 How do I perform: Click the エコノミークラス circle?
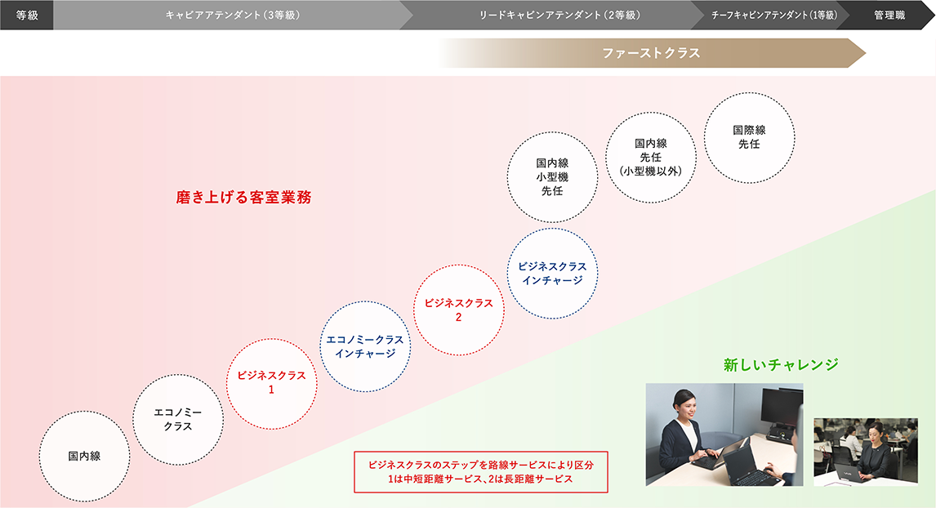coord(178,420)
